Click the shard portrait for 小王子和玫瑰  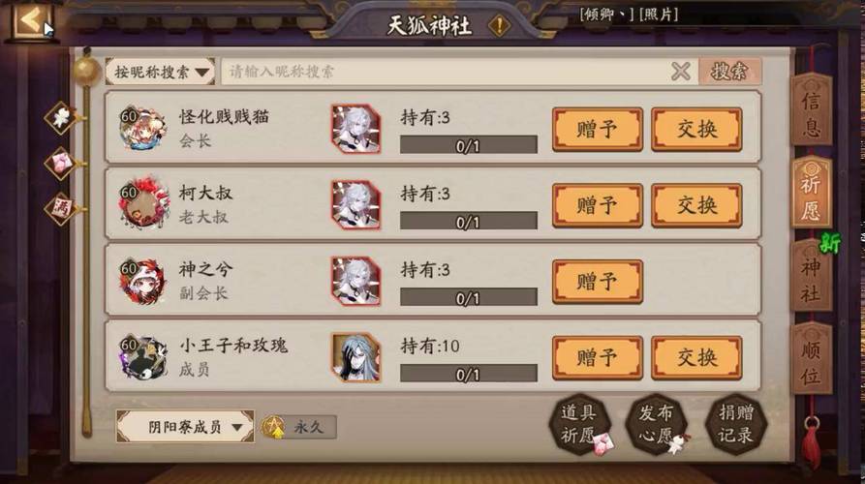coord(356,358)
